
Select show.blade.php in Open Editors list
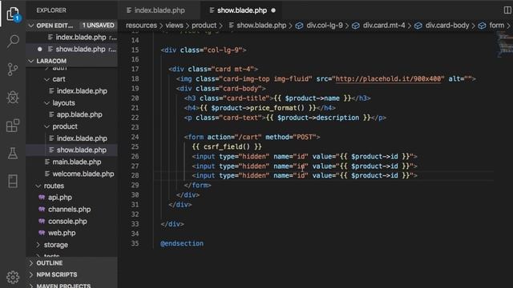(71, 50)
